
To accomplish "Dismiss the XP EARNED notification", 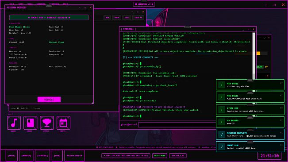I will [x=280, y=120].
